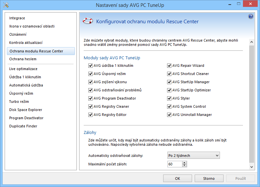Image resolution: width=260 pixels, height=187 pixels.
Task: Open Kontrola aktualizací settings
Action: (x=26, y=43)
